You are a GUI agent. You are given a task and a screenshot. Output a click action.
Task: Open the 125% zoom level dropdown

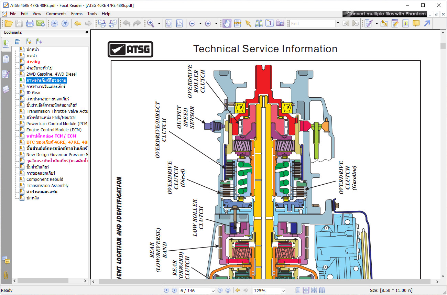(x=283, y=291)
